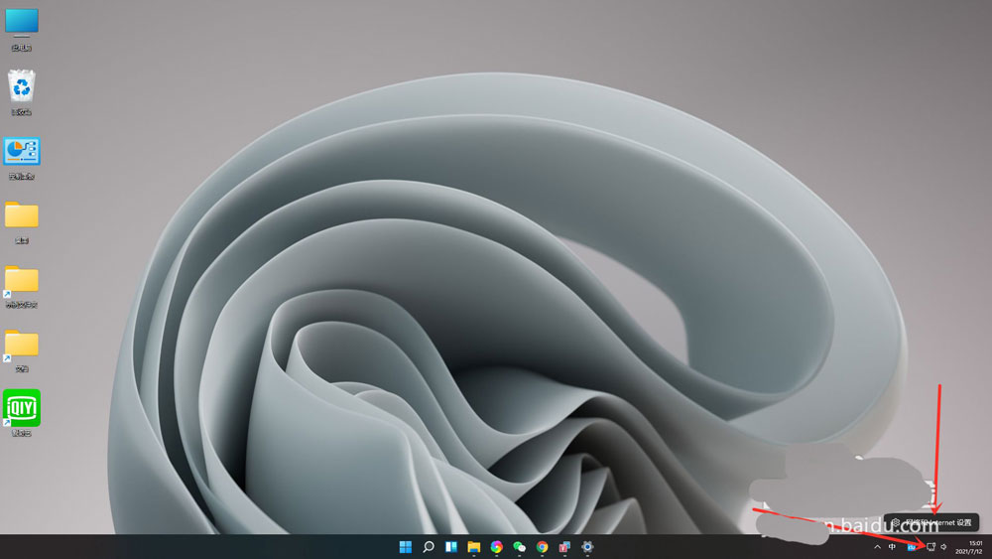The image size is (992, 559).
Task: Launch Google Chrome from the taskbar
Action: pos(543,546)
